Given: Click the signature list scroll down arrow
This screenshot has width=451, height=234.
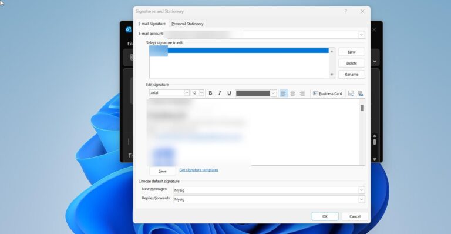Looking at the screenshot, I should (332, 75).
